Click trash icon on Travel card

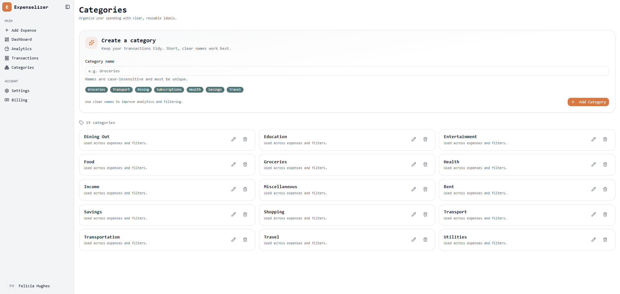(425, 240)
